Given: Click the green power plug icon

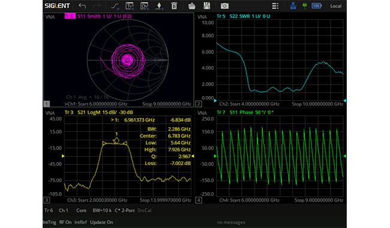Looking at the screenshot, I should point(304,6).
